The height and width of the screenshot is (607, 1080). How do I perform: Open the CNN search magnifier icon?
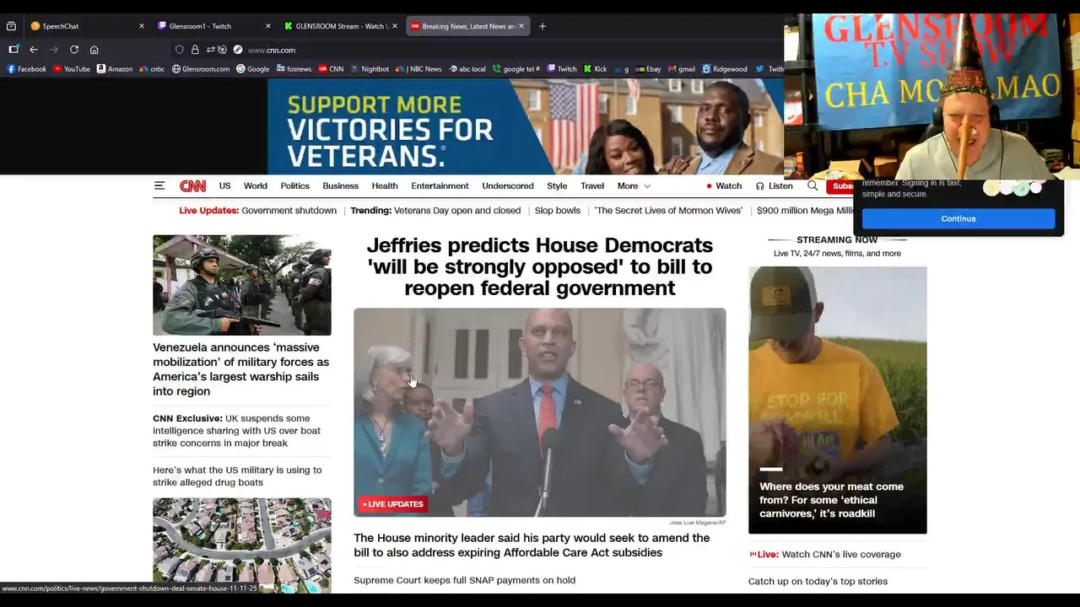[x=813, y=186]
